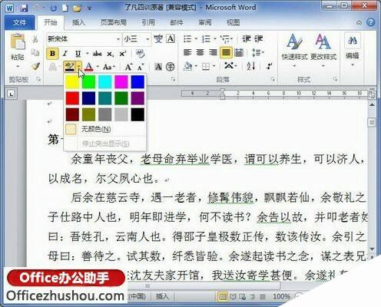The width and height of the screenshot is (381, 307).
Task: Click the paragraph shading paint bucket
Action: click(188, 67)
